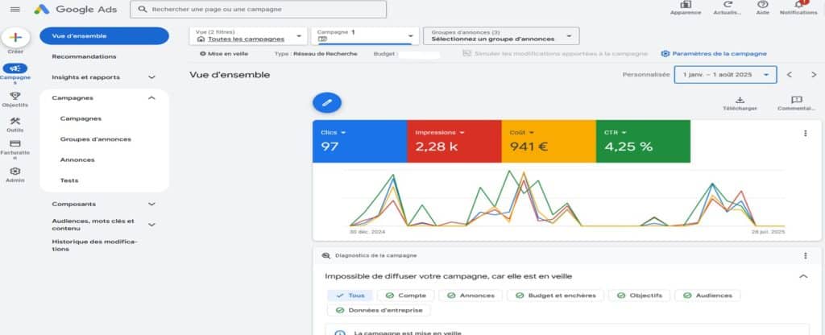The height and width of the screenshot is (335, 825).
Task: Open the hamburger main menu
Action: coord(15,9)
